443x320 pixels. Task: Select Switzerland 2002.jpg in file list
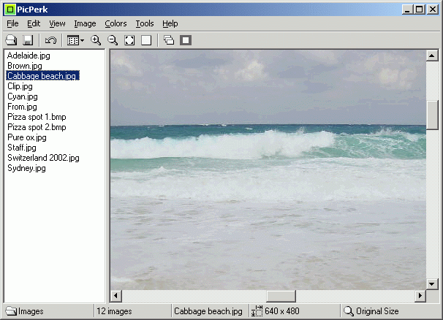[43, 158]
